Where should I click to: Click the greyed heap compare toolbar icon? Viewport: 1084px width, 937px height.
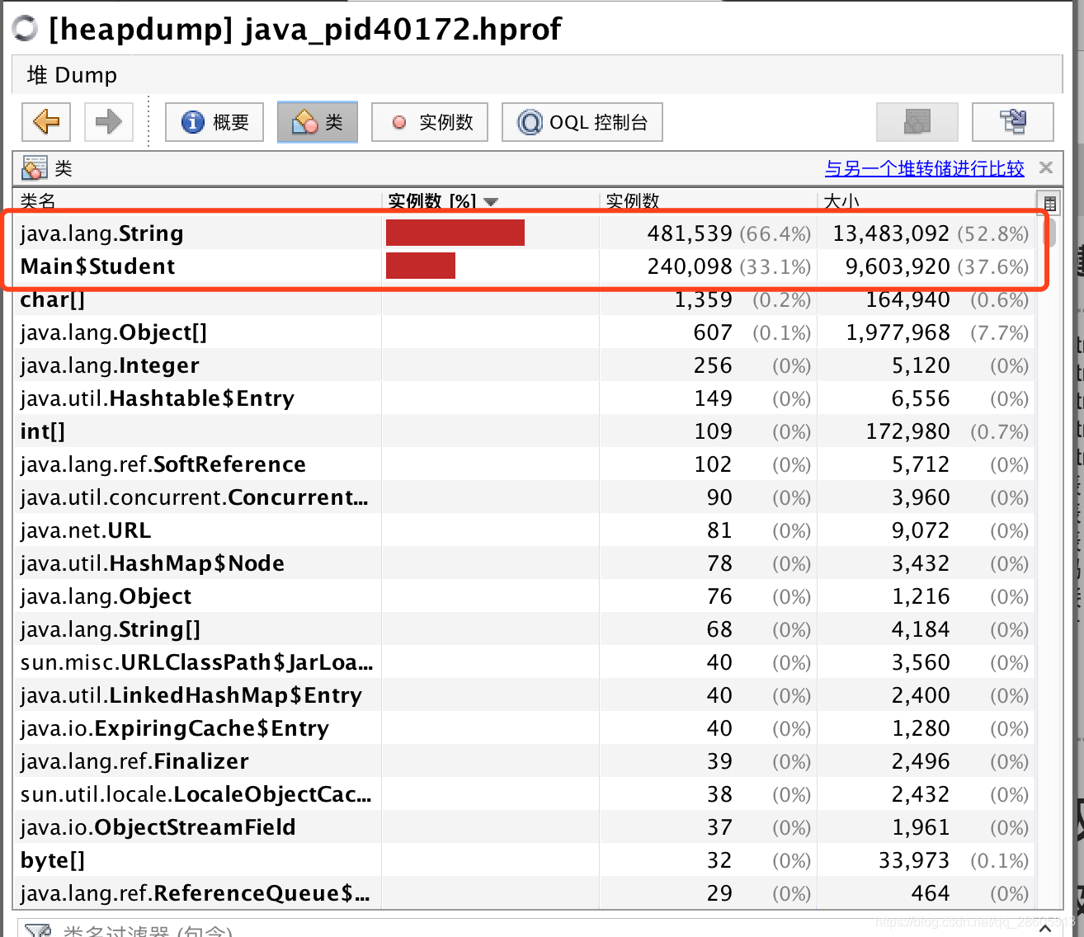point(917,122)
